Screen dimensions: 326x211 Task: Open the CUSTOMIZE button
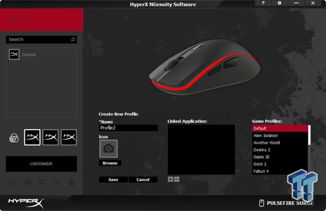pos(41,164)
